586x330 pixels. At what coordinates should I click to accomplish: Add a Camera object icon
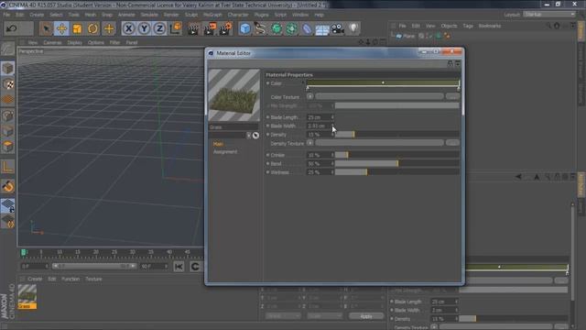[x=338, y=28]
